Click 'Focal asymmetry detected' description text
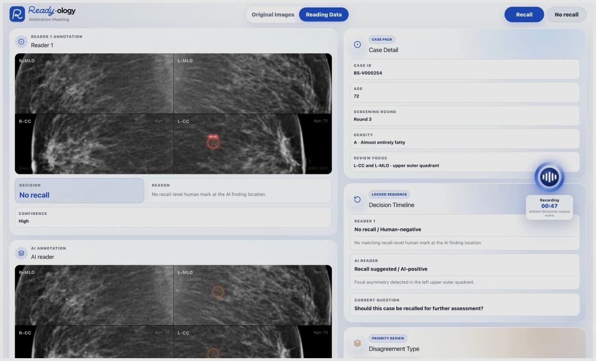Viewport: 596px width, 361px height. click(x=414, y=282)
